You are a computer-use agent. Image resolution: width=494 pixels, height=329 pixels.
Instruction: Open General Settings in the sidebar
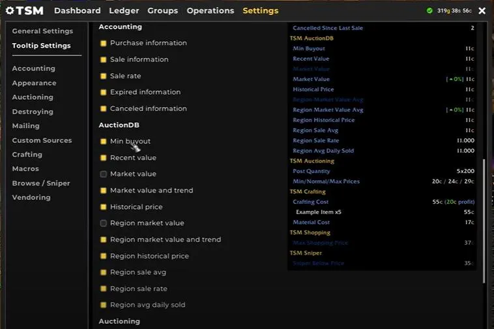(x=42, y=31)
